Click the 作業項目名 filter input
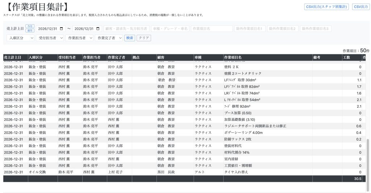 (212, 29)
